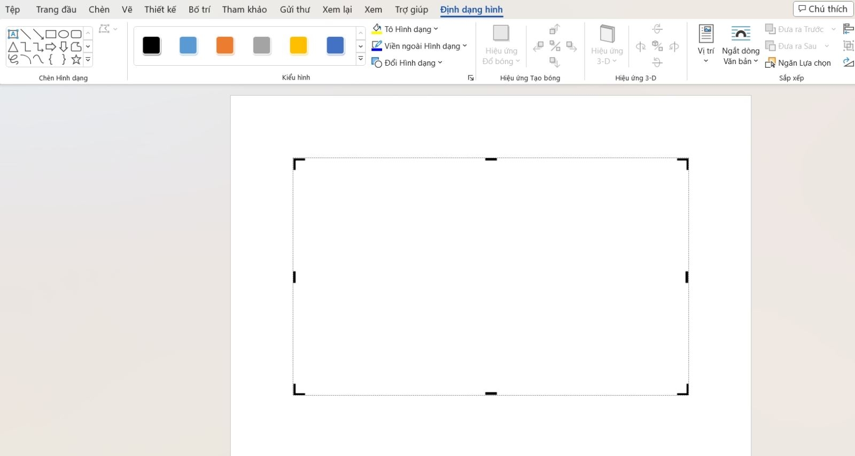
Task: Open the Gửi thư tab
Action: tap(295, 10)
